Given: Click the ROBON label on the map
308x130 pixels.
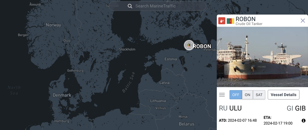Looking at the screenshot, I should [202, 46].
